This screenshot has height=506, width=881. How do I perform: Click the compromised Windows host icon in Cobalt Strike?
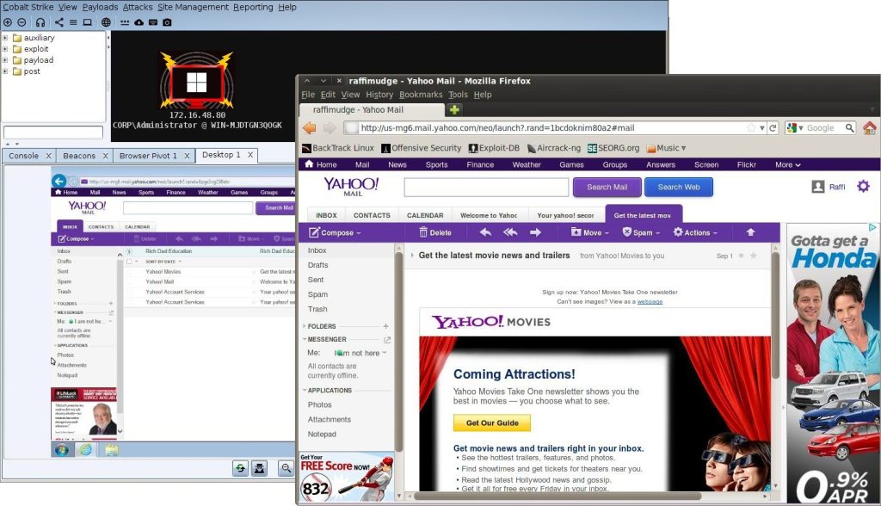coord(197,80)
